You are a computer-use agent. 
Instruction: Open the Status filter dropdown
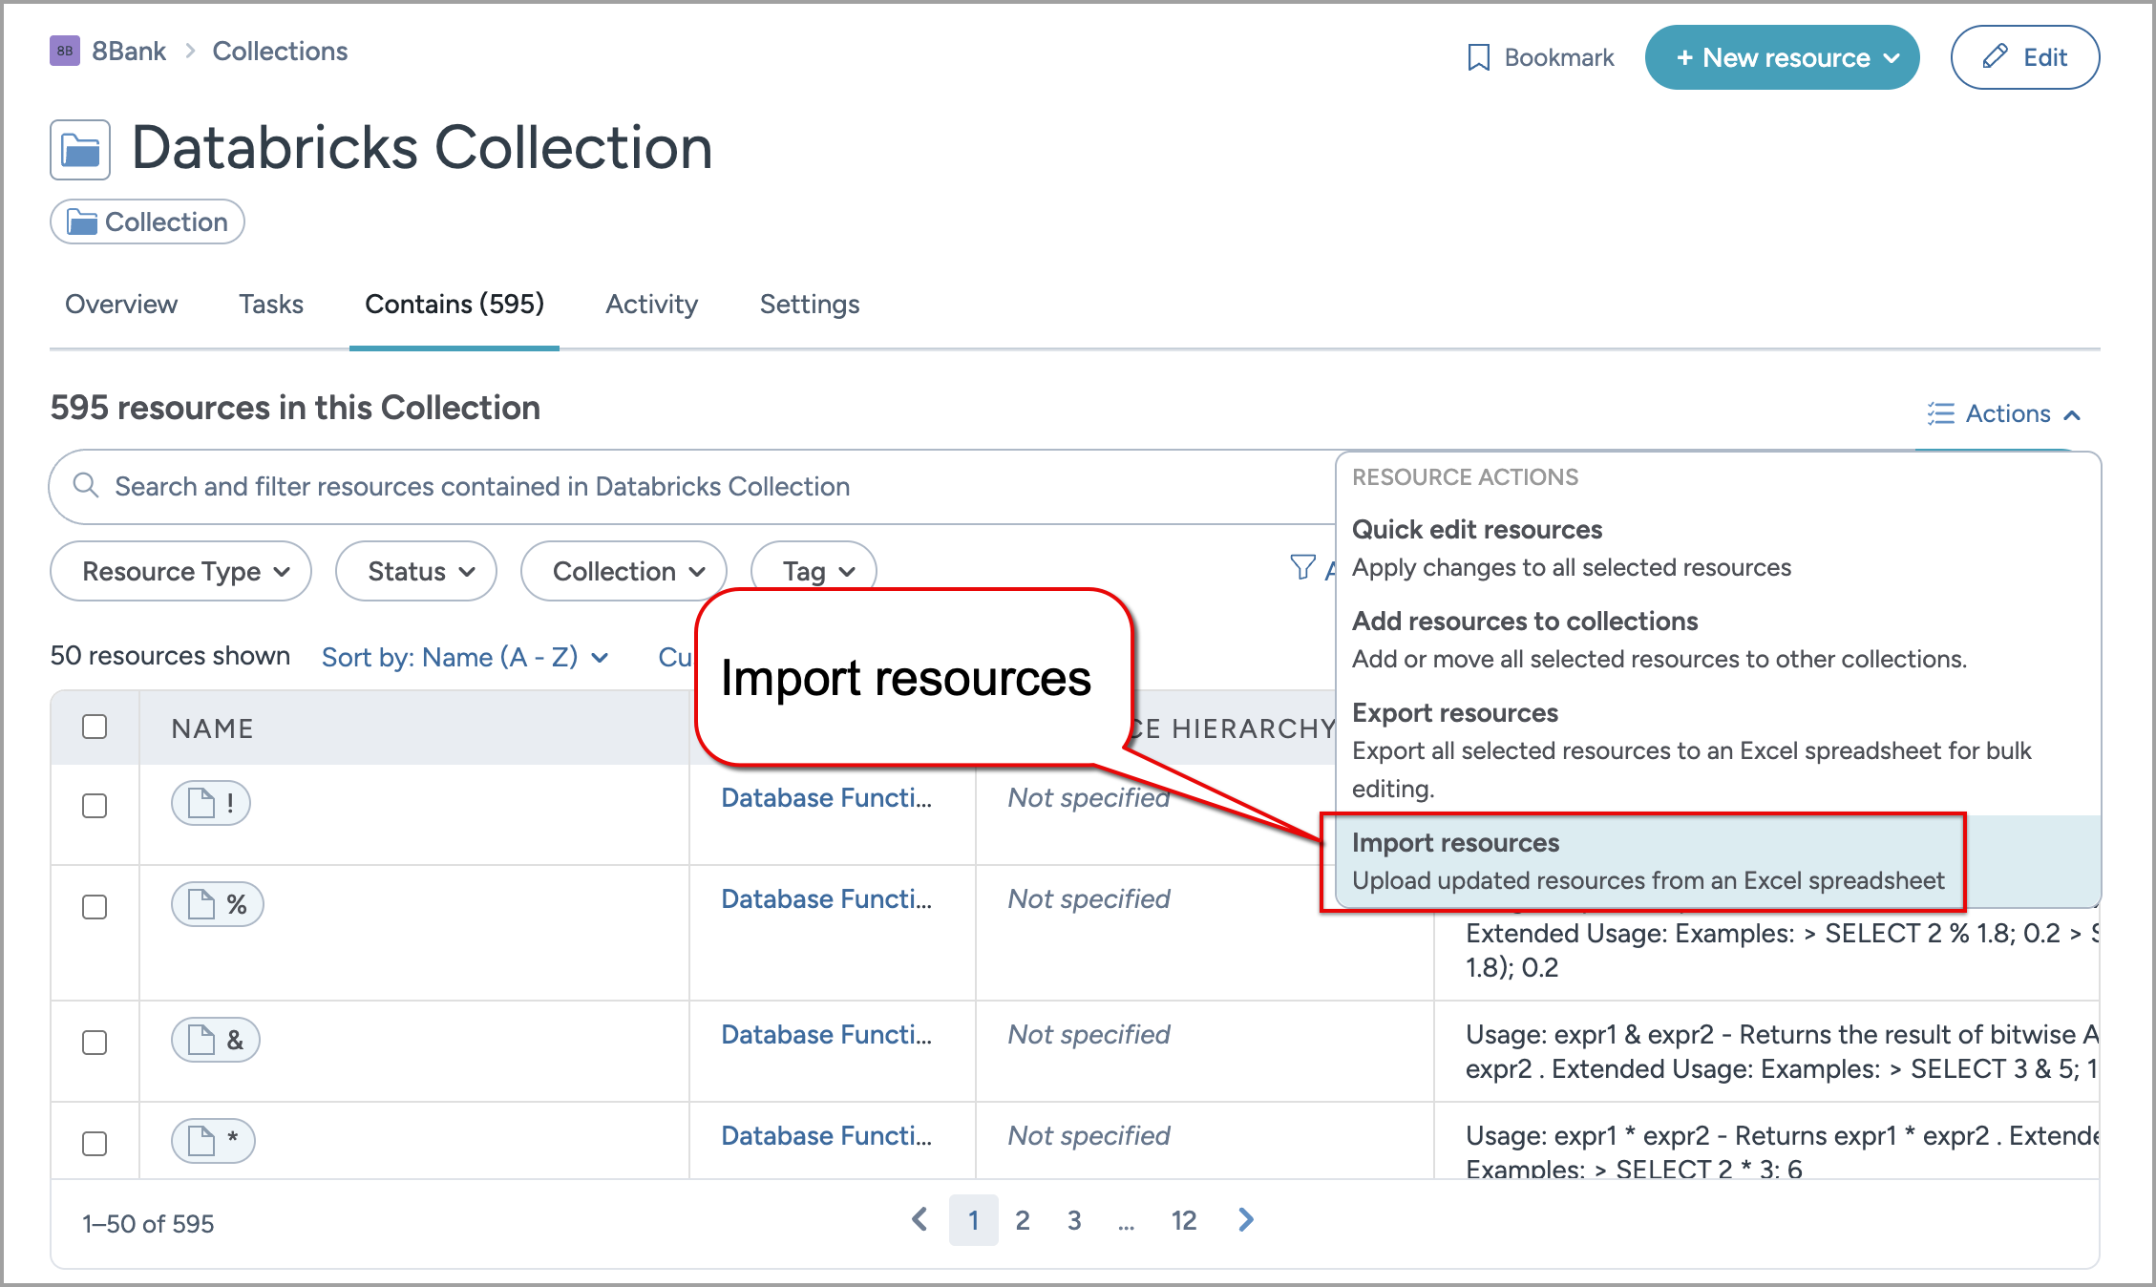[415, 571]
